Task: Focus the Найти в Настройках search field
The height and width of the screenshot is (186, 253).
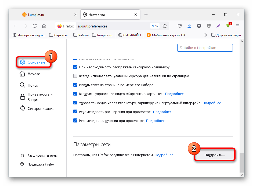Action: (x=205, y=48)
